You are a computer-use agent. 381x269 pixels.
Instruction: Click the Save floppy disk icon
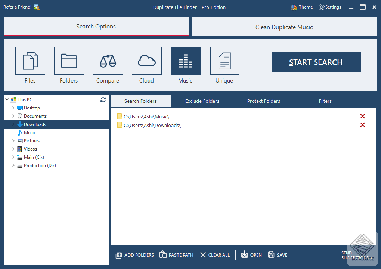[271, 255]
